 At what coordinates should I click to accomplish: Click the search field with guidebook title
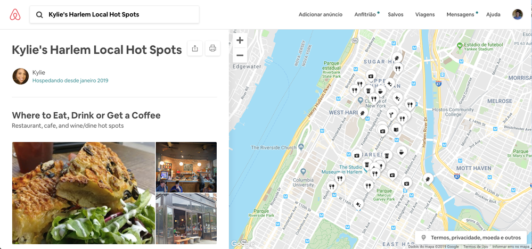click(x=120, y=15)
